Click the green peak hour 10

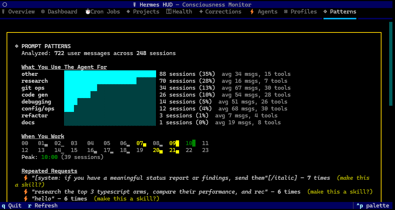[190, 143]
